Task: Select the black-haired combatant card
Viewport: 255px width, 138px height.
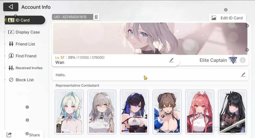Action: tap(233, 112)
